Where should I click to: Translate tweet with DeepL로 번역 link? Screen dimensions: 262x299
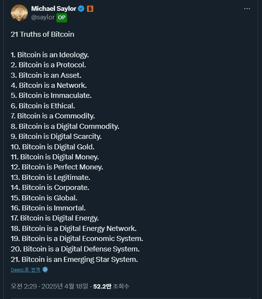[25, 270]
